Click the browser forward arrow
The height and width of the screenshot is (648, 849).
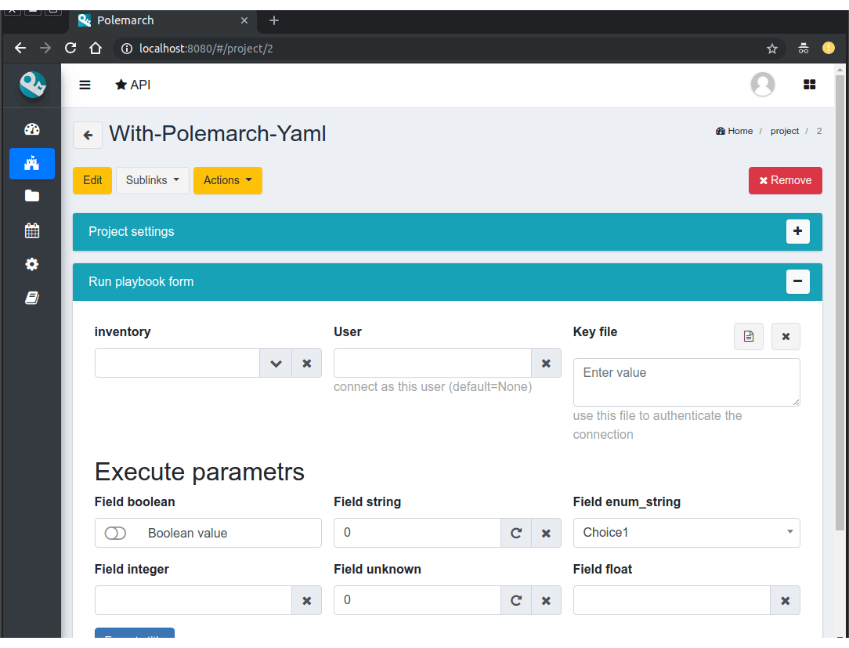tap(45, 49)
